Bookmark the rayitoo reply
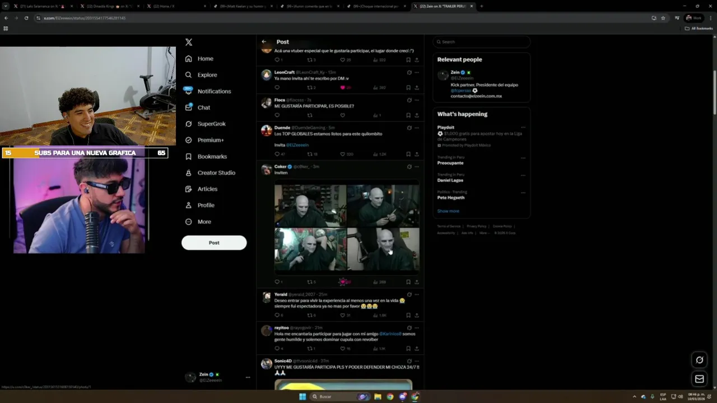717x403 pixels. pyautogui.click(x=408, y=348)
